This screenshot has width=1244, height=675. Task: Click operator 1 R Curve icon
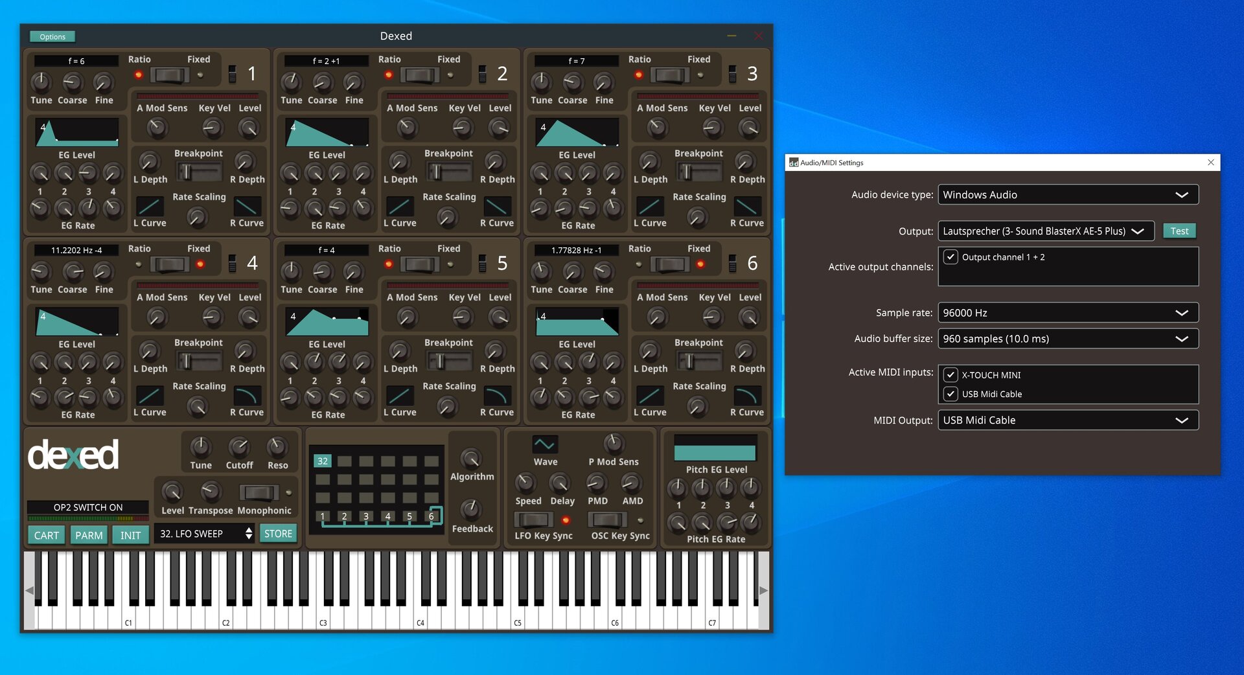(x=248, y=207)
